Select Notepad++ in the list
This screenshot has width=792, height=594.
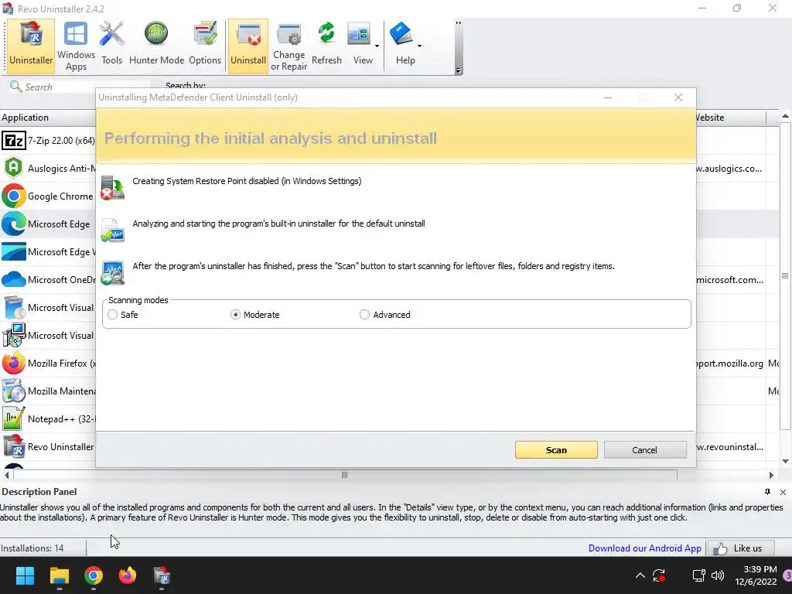48,418
